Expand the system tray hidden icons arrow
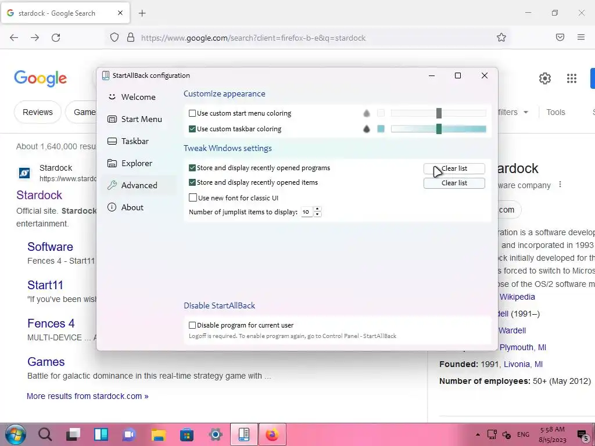The height and width of the screenshot is (446, 595). point(478,434)
